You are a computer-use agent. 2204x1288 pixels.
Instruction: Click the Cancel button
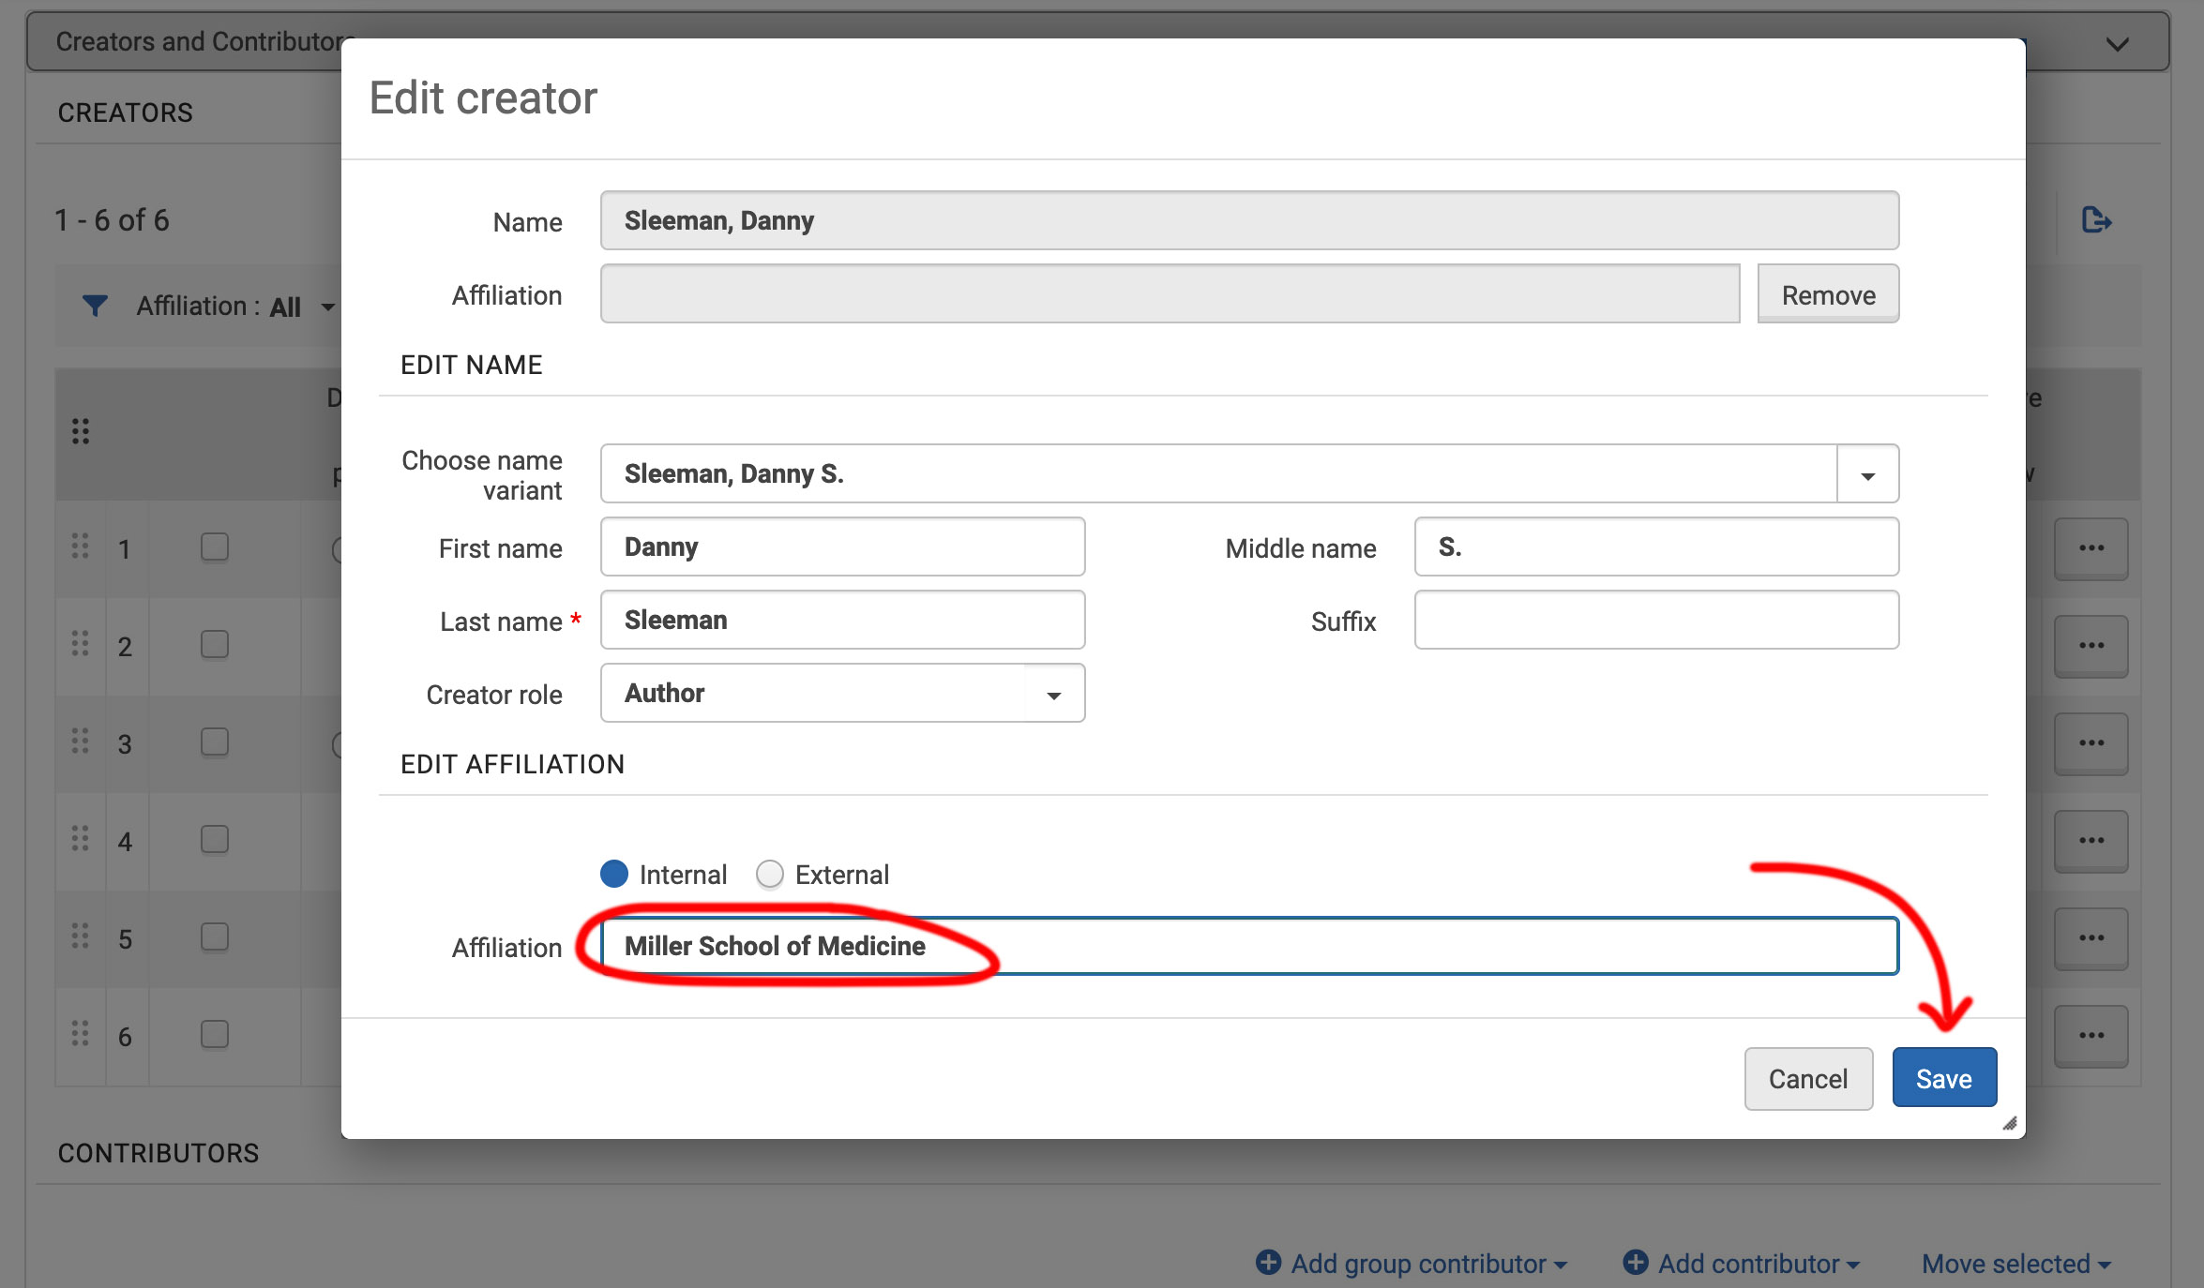(1808, 1079)
